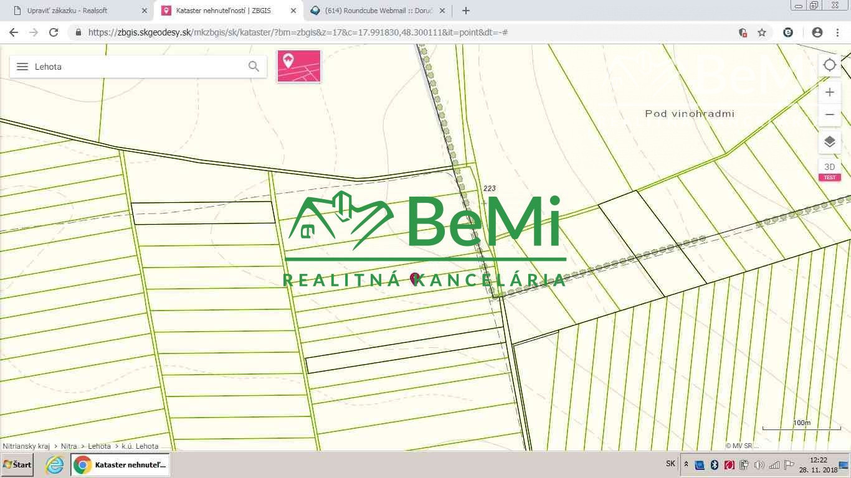851x478 pixels.
Task: Click the red location marker on the map
Action: (414, 278)
